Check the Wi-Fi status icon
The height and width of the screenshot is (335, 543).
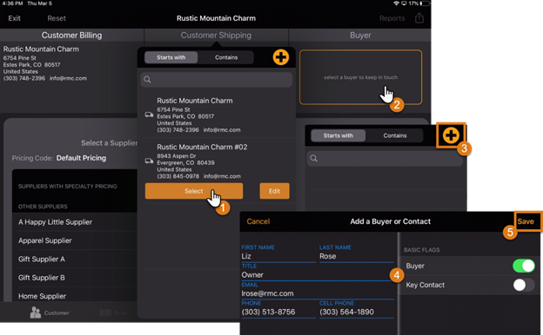click(x=396, y=3)
